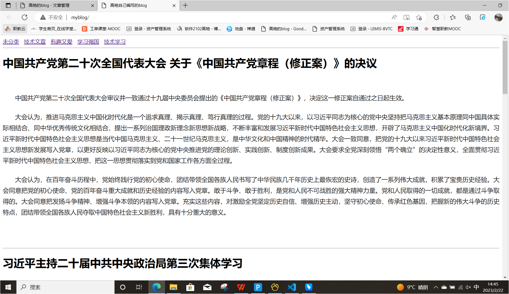The image size is (509, 294).
Task: Close the 高艳自己编写的blog tab
Action: [x=174, y=5]
